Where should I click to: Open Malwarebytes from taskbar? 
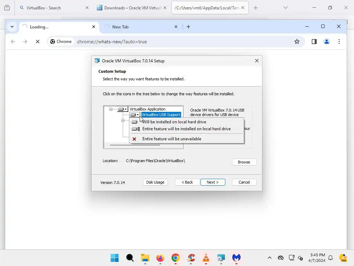pos(236,258)
